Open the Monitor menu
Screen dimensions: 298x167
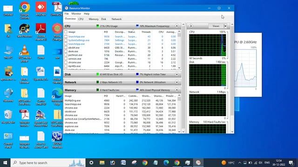pos(76,13)
